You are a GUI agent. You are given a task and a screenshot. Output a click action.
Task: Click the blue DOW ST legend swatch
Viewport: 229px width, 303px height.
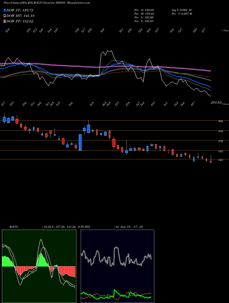point(5,10)
